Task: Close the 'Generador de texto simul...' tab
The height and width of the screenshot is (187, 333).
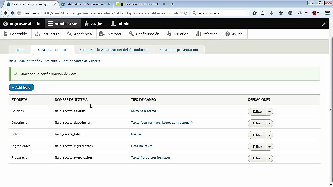Action: click(x=164, y=4)
